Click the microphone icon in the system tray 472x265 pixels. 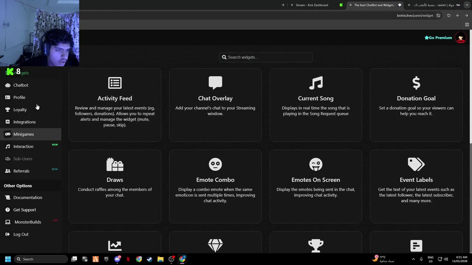(x=421, y=259)
